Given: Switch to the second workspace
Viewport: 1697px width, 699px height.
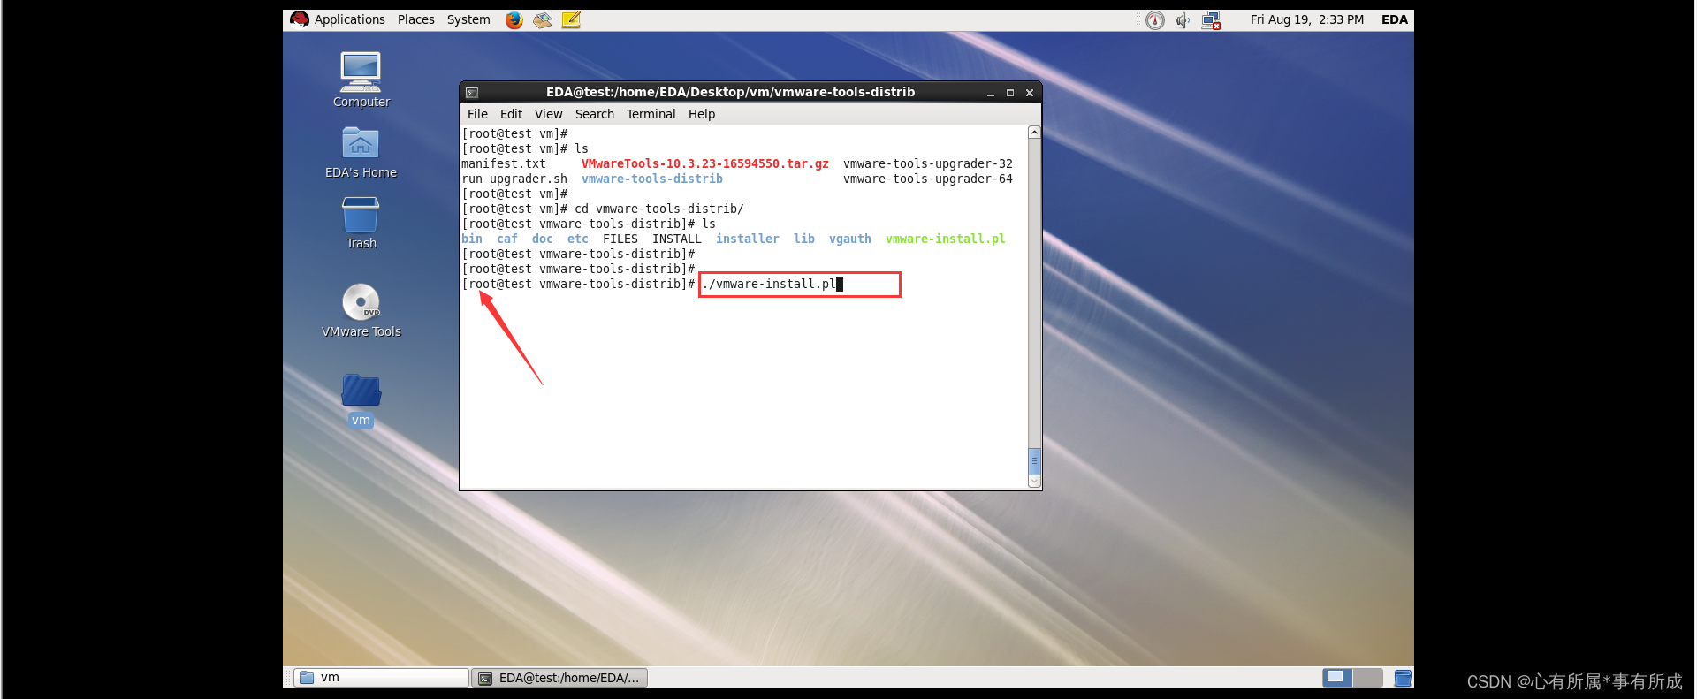Looking at the screenshot, I should (1368, 678).
